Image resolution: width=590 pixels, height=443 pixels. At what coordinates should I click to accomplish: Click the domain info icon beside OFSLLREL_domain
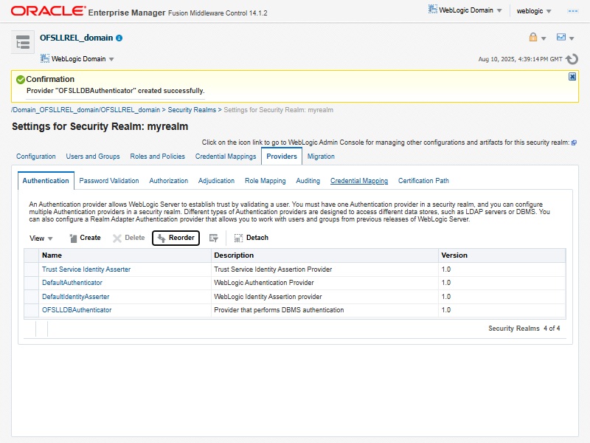coord(119,38)
